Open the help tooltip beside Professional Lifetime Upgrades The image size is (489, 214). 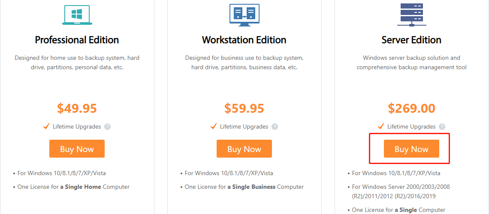[108, 127]
